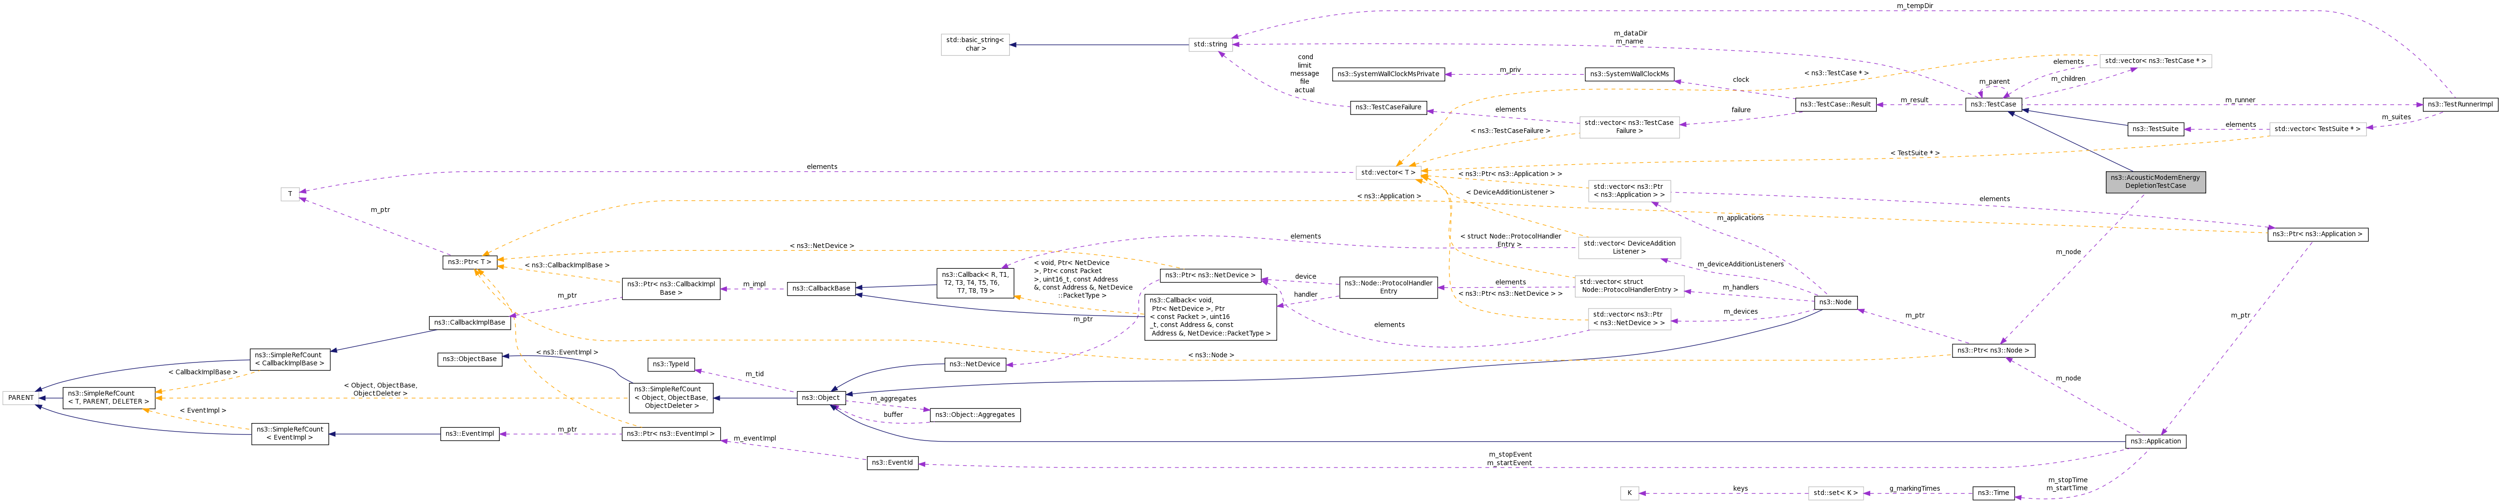Open ns3::SimpleRefCount< EventImpl > node
Screen dimensions: 2501x503
pyautogui.click(x=289, y=434)
